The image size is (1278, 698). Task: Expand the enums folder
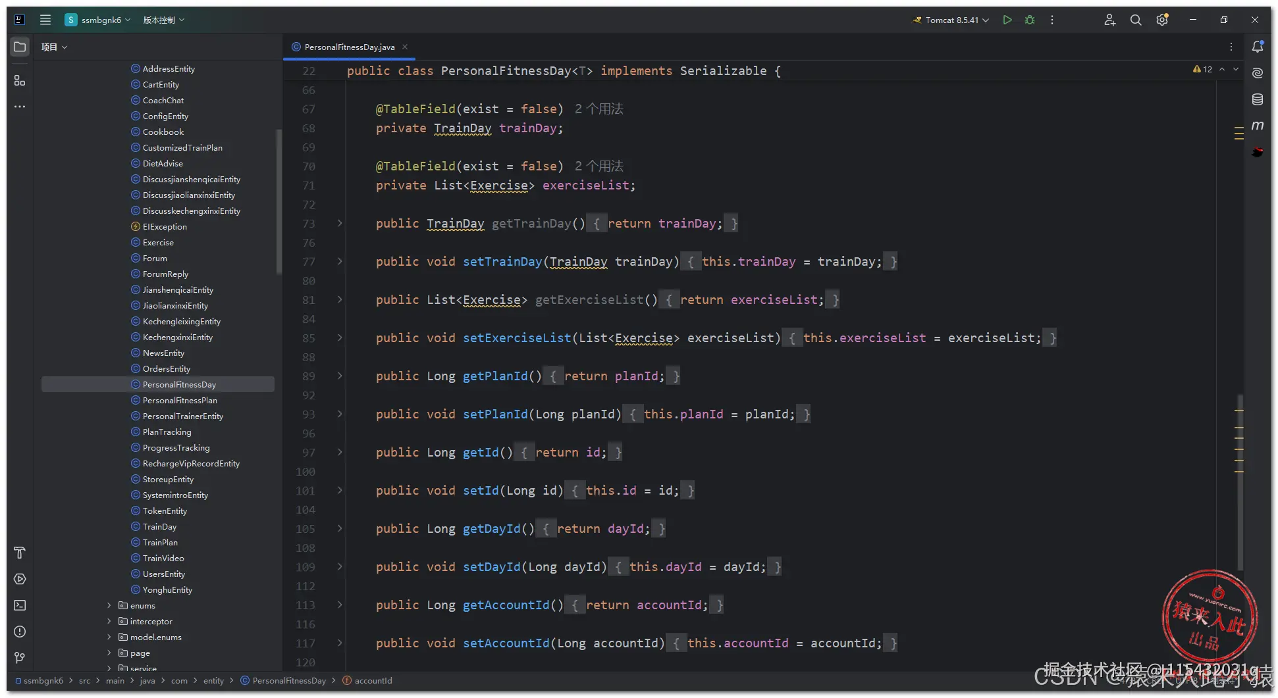(x=109, y=605)
